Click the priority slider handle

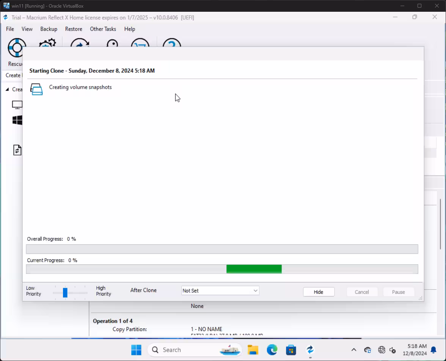(x=65, y=292)
